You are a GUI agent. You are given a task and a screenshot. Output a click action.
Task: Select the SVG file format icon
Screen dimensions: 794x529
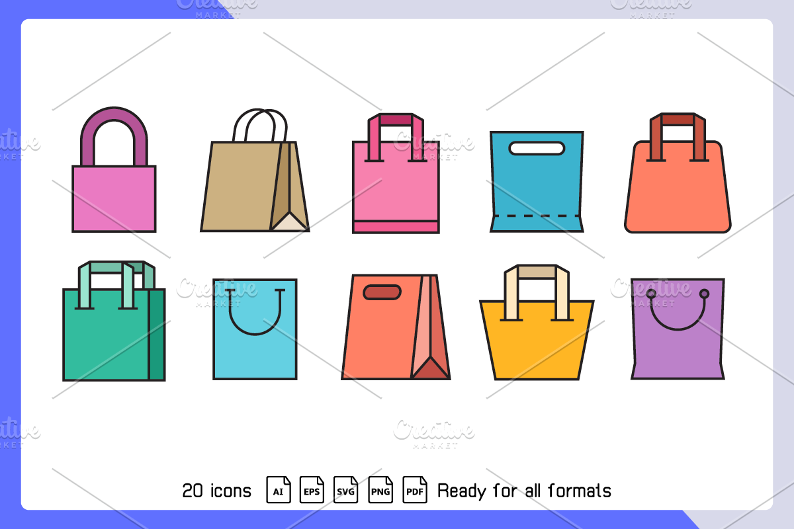(x=346, y=491)
